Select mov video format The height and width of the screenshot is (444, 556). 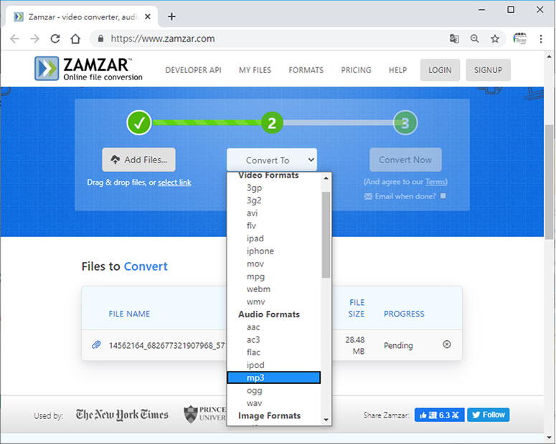pos(274,264)
